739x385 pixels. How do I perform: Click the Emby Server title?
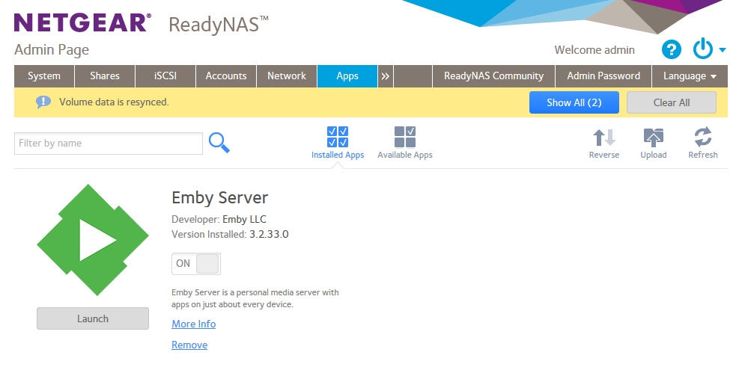(219, 197)
